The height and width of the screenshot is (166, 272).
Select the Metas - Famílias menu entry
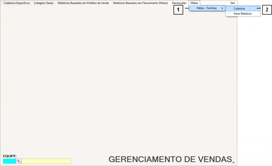coord(206,8)
